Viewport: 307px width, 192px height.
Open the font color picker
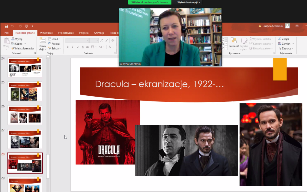click(x=110, y=47)
